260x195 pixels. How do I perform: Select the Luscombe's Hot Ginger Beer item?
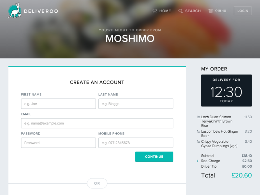pyautogui.click(x=219, y=134)
